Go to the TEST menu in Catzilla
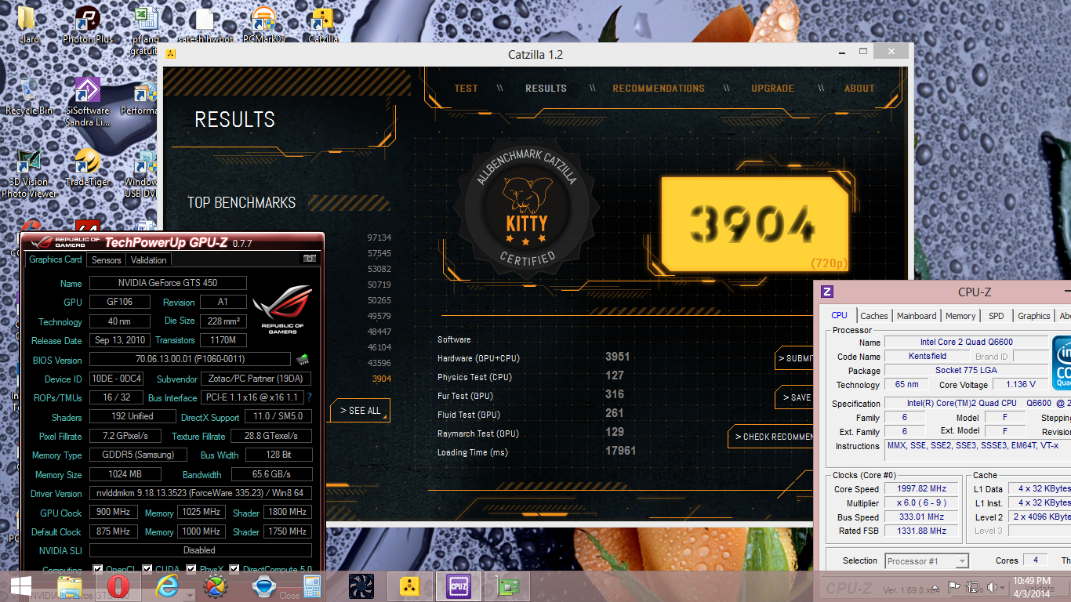 [x=466, y=89]
